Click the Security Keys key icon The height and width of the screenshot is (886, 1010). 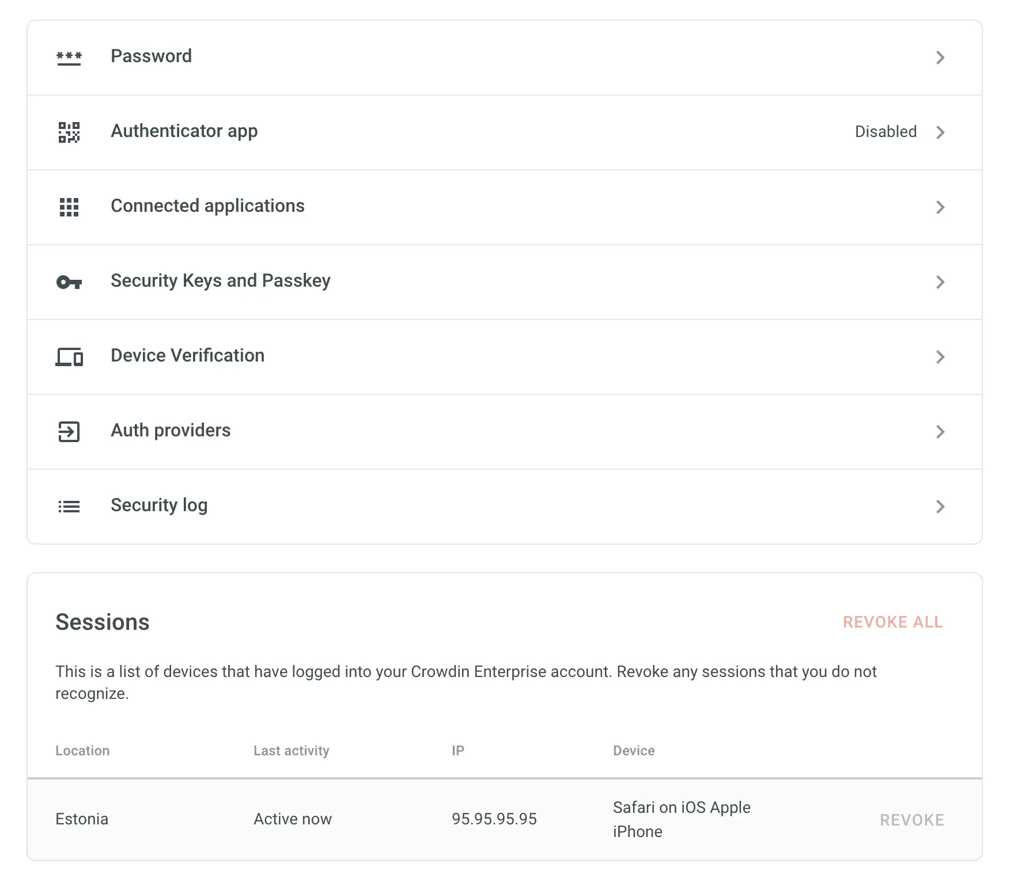(69, 282)
